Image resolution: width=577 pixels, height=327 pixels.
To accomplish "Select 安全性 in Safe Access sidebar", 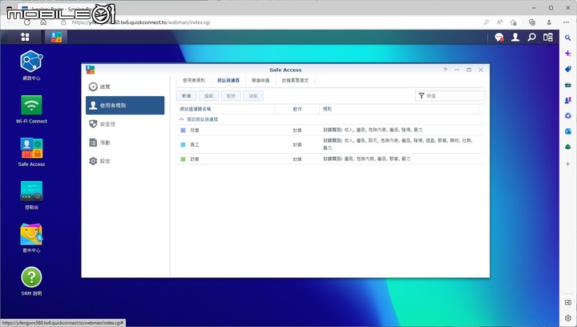I will (125, 124).
